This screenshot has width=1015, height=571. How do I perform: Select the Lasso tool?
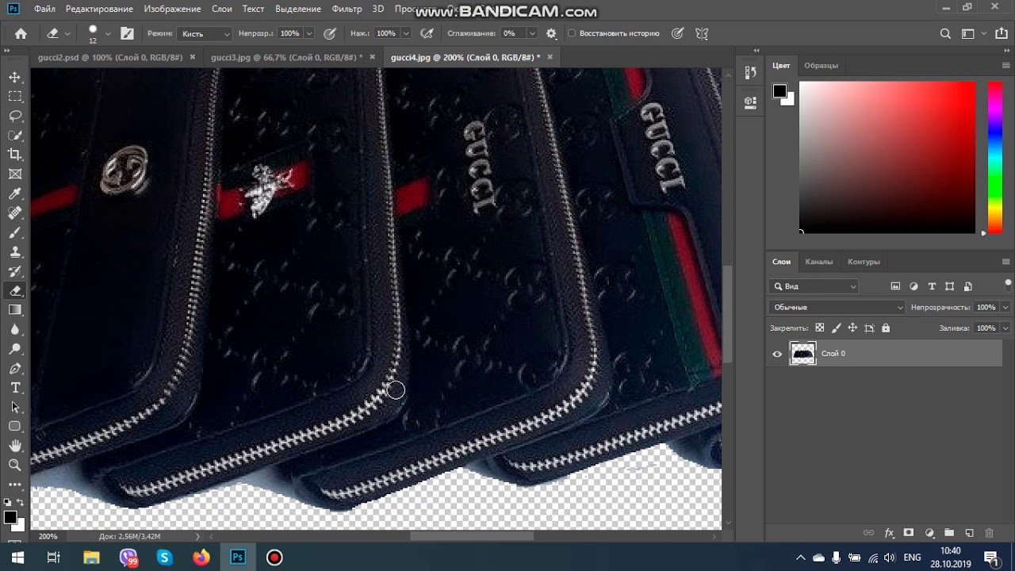pyautogui.click(x=15, y=116)
